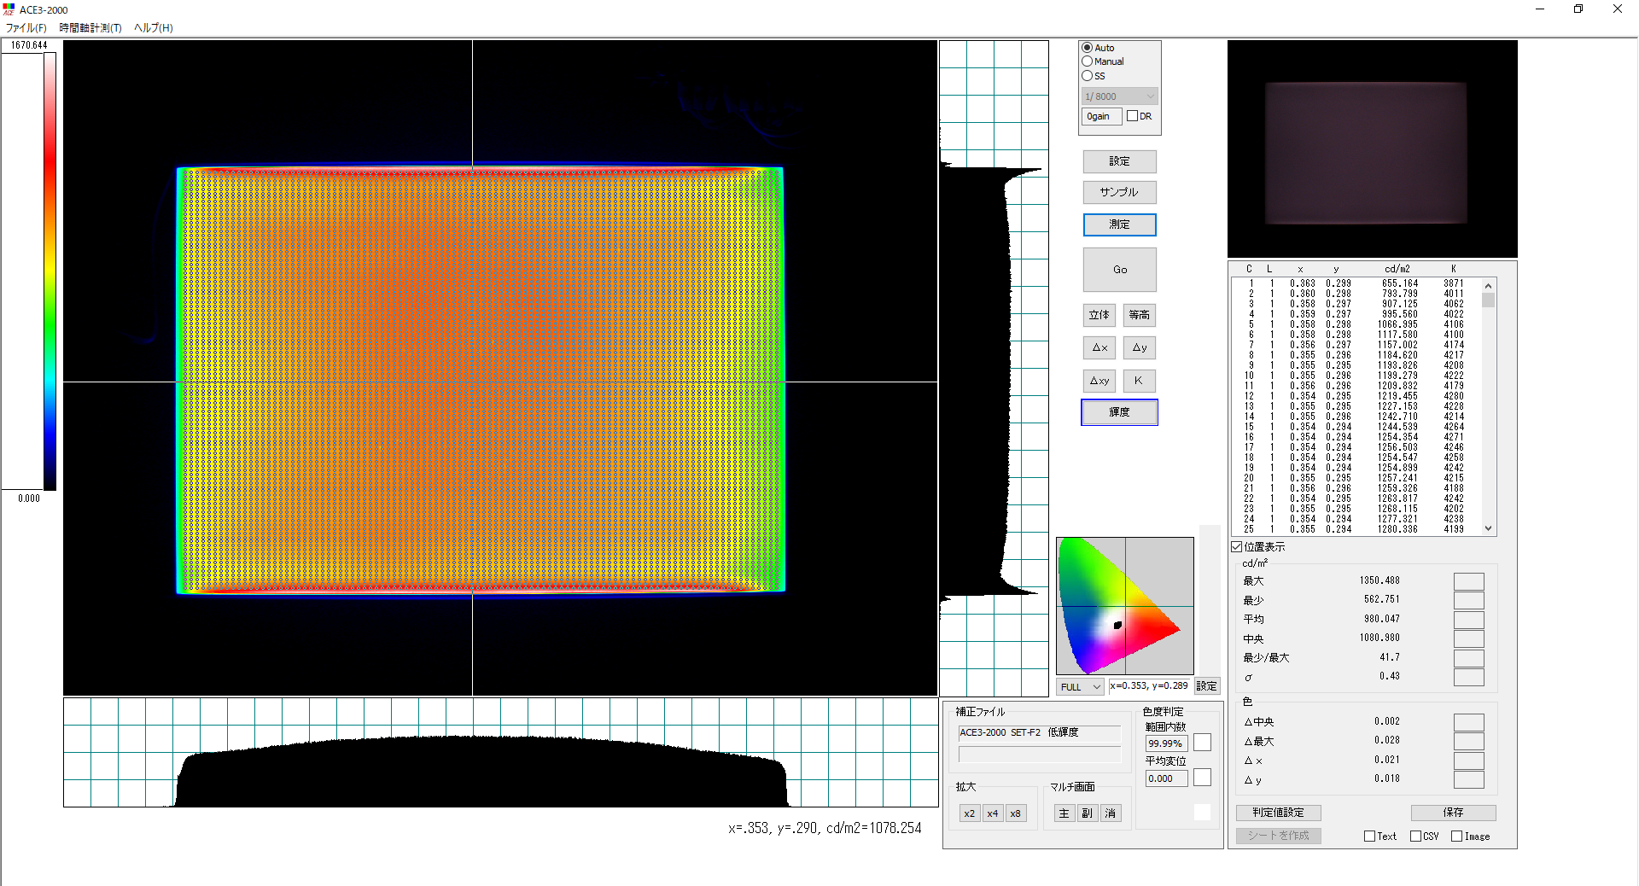The height and width of the screenshot is (886, 1639).
Task: Select the Manual exposure radio button
Action: pos(1088,61)
